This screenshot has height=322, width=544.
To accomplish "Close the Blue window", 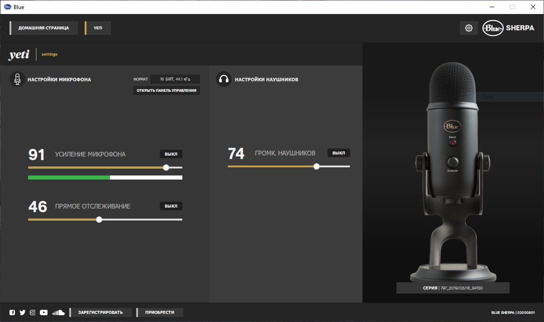I will 533,7.
